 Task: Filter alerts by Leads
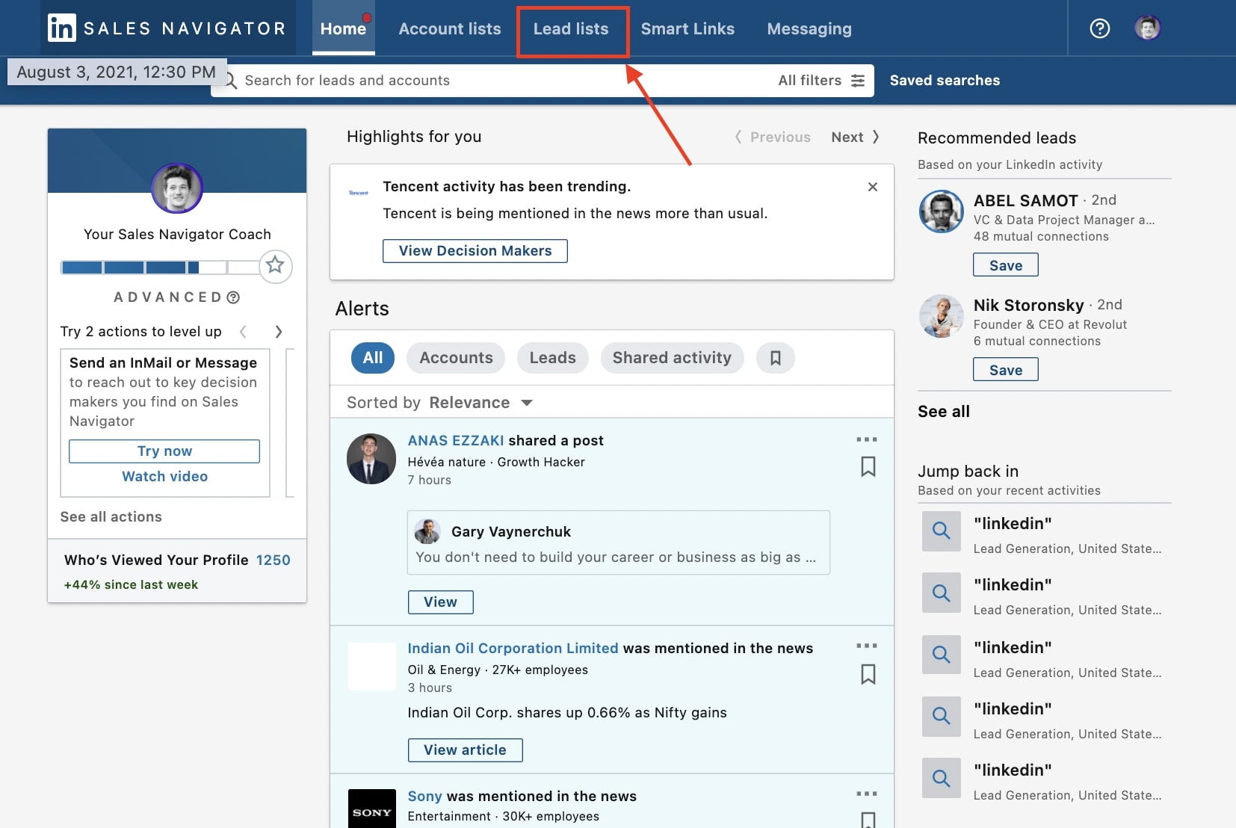coord(552,358)
